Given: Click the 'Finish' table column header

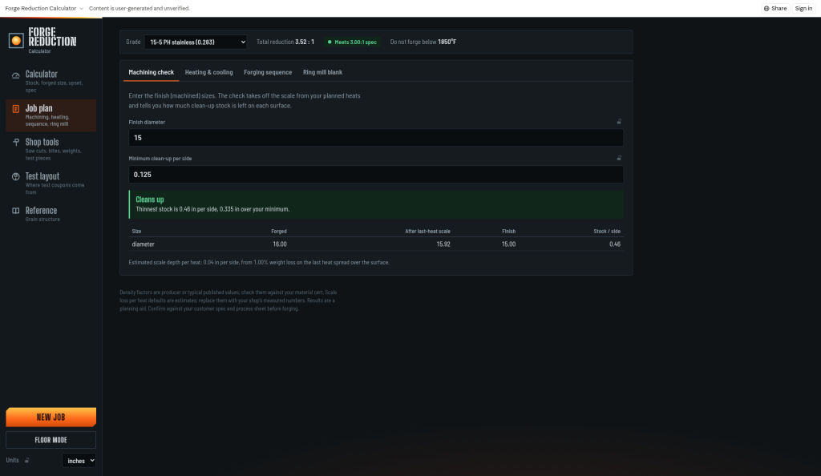Looking at the screenshot, I should coord(508,232).
